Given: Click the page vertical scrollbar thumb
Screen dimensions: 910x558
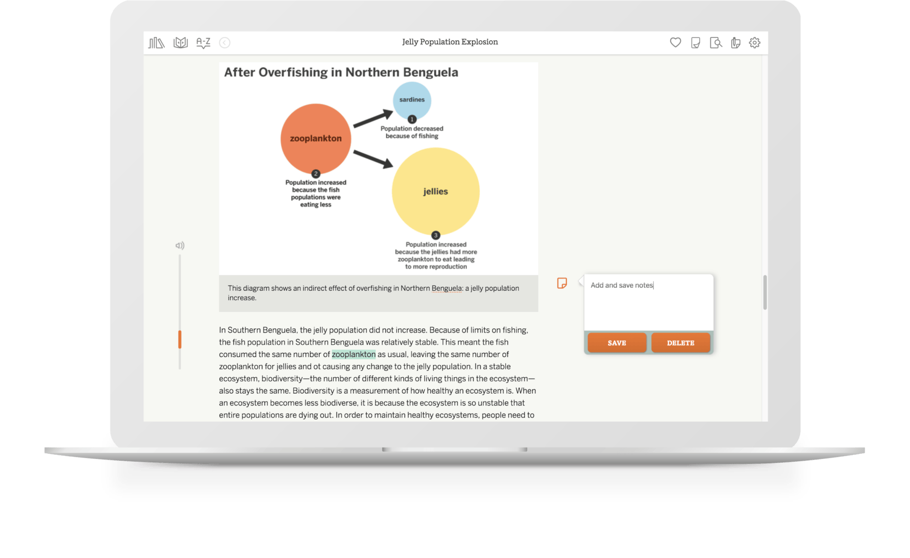Looking at the screenshot, I should click(765, 292).
